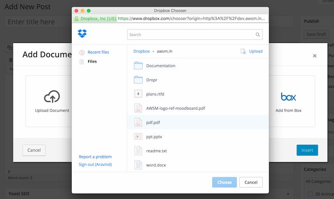Switch to Files view
Viewport: 334px width, 199px height.
pyautogui.click(x=92, y=61)
